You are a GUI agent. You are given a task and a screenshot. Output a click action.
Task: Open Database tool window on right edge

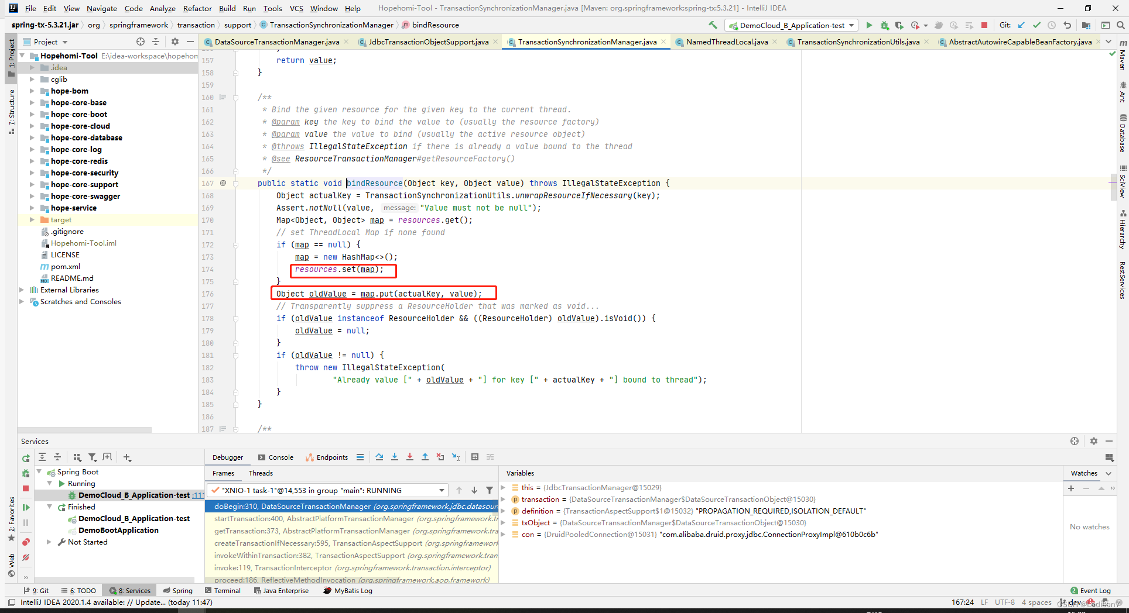pyautogui.click(x=1123, y=133)
